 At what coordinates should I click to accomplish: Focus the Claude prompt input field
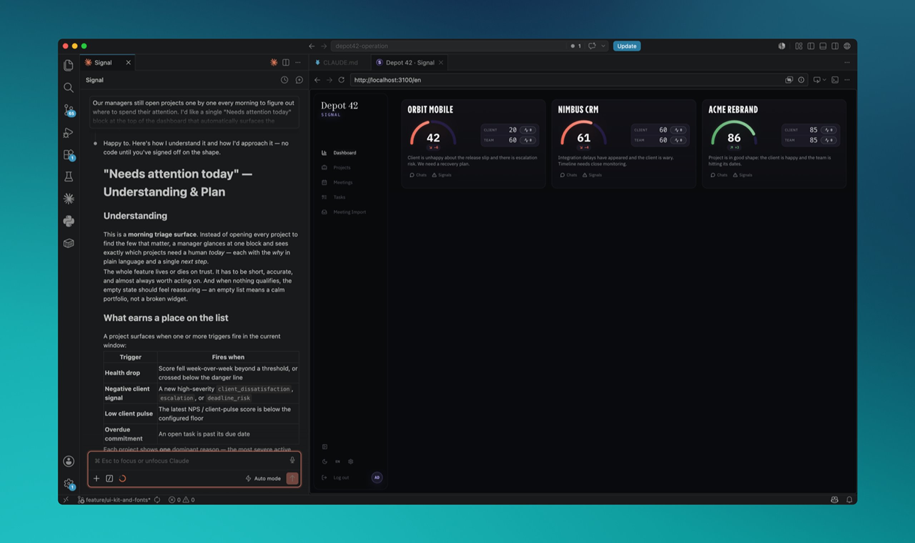click(190, 461)
